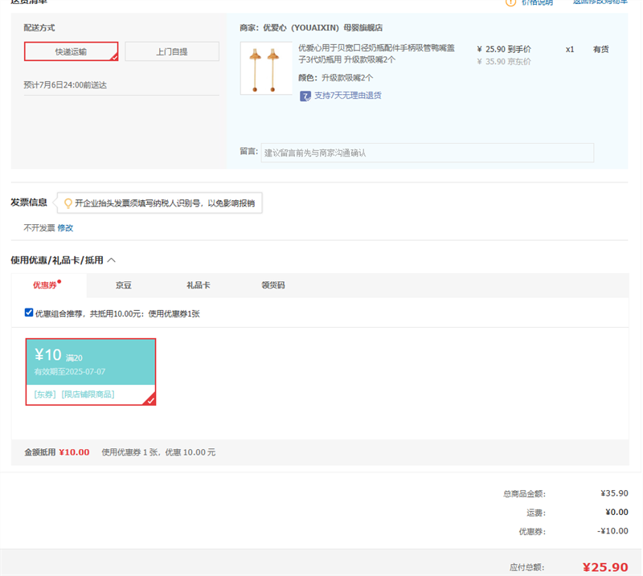
Task: Click the lightbulb icon beside invoice tip
Action: [x=68, y=203]
